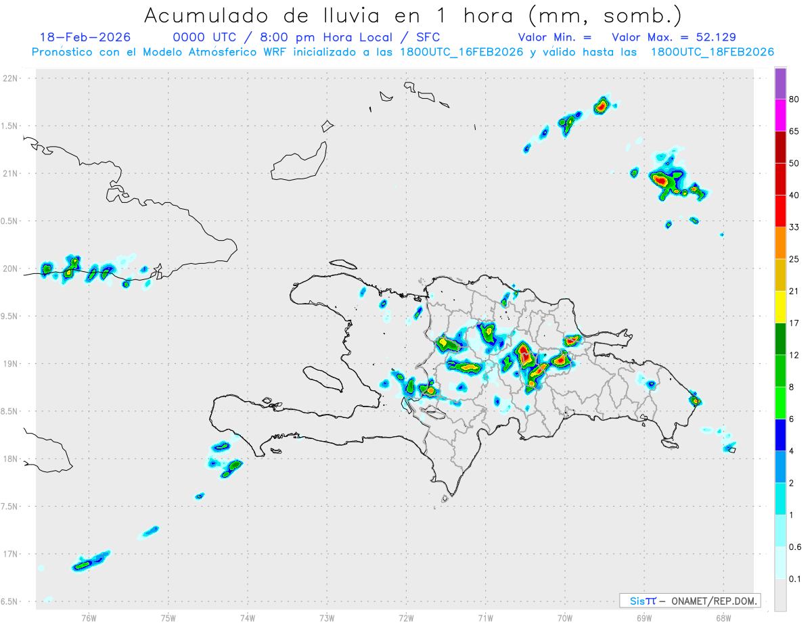The width and height of the screenshot is (812, 627).
Task: Click the '80' label on the color scale
Action: (x=794, y=100)
